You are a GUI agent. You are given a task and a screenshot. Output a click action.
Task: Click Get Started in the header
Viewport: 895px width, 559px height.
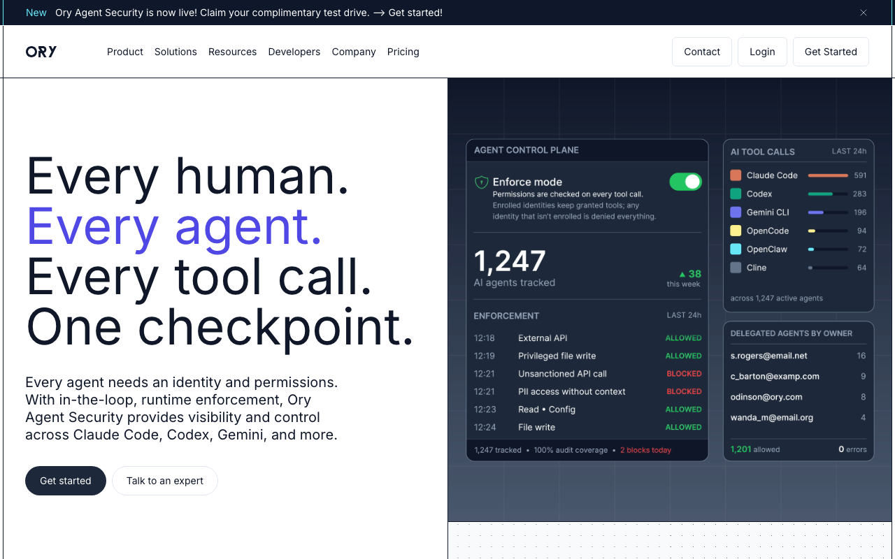click(831, 52)
